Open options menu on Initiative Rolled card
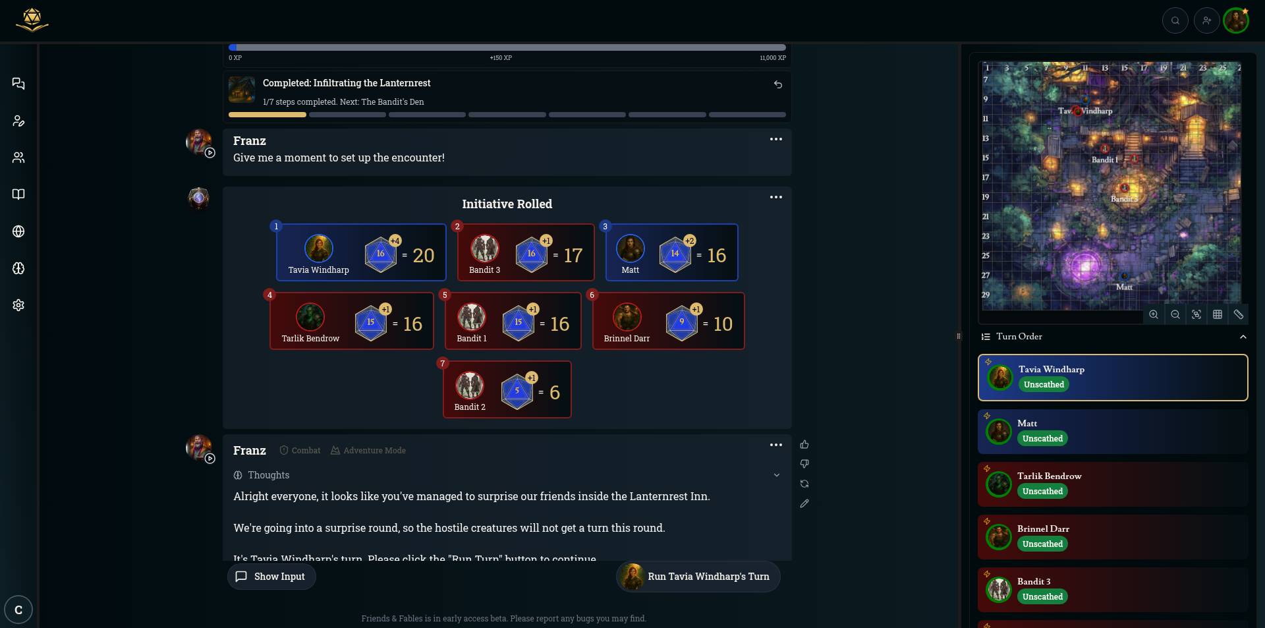The width and height of the screenshot is (1265, 628). [776, 197]
